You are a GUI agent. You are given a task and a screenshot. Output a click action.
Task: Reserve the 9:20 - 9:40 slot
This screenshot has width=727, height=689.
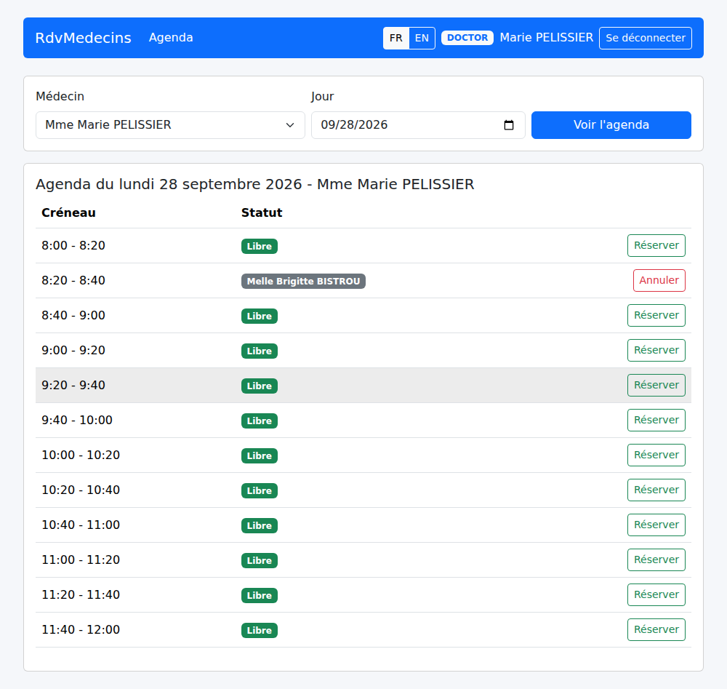[656, 385]
